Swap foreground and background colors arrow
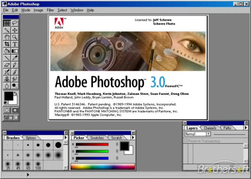Image resolution: width=251 pixels, height=179 pixels. pyautogui.click(x=15, y=93)
